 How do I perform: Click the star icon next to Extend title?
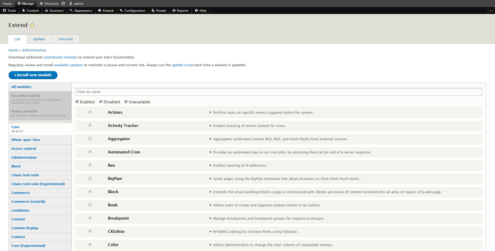coord(32,25)
